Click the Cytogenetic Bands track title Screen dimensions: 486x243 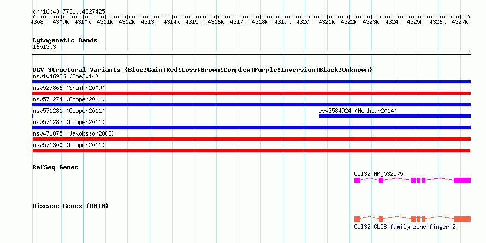pos(65,40)
